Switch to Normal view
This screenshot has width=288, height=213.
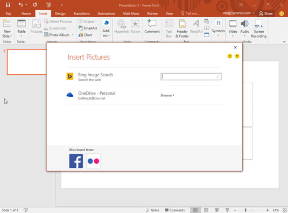[195, 210]
